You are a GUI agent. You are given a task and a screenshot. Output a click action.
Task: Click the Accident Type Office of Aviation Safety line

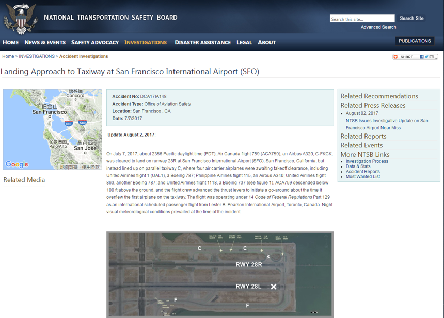[x=151, y=104]
